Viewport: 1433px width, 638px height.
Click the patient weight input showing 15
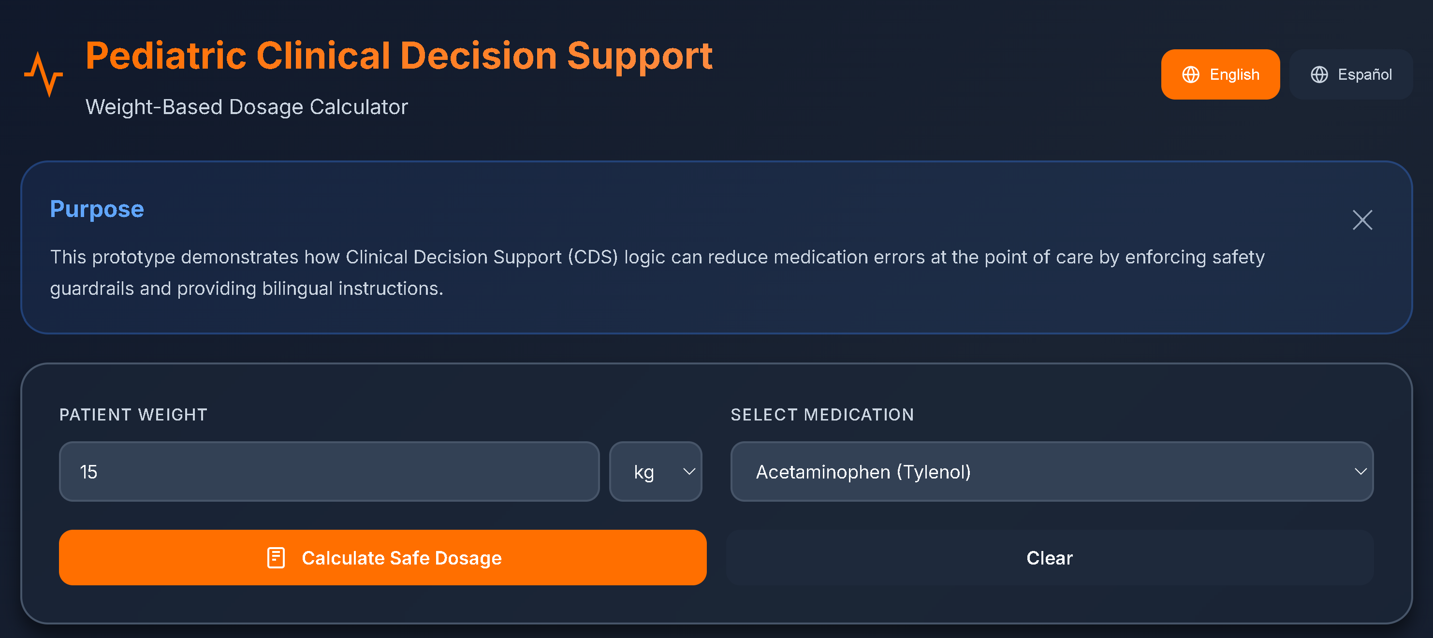[x=328, y=472]
